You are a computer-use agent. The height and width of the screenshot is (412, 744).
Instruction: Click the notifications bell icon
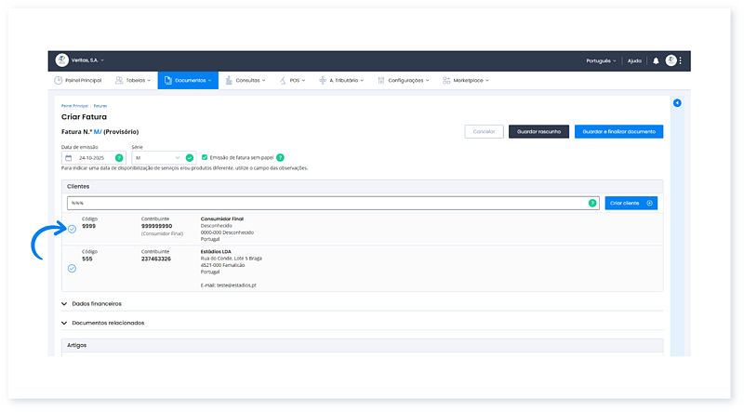pos(656,60)
